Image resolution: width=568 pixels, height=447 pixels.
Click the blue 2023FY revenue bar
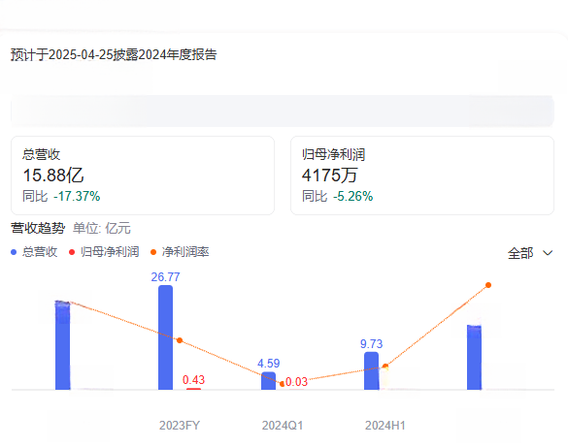166,337
